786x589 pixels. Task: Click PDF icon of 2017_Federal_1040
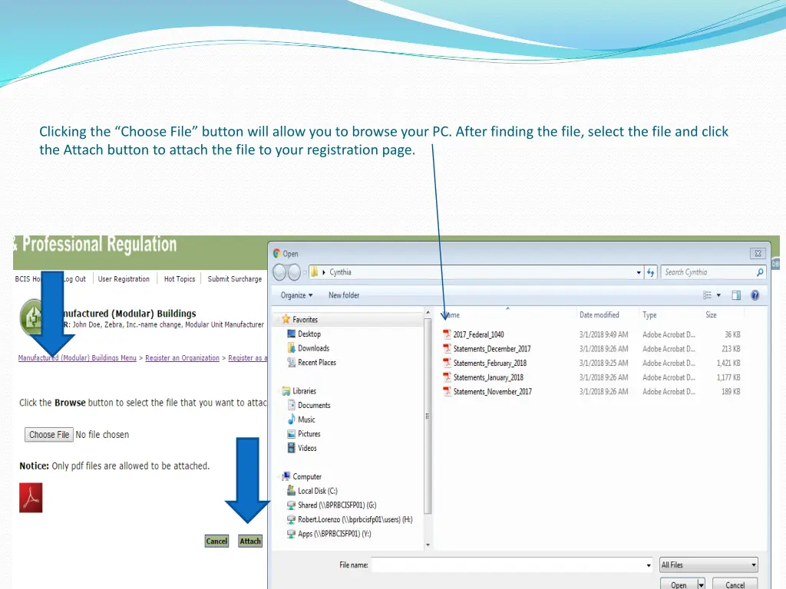pyautogui.click(x=447, y=334)
